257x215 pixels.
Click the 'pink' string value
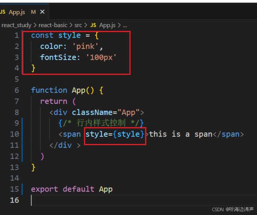(x=85, y=46)
